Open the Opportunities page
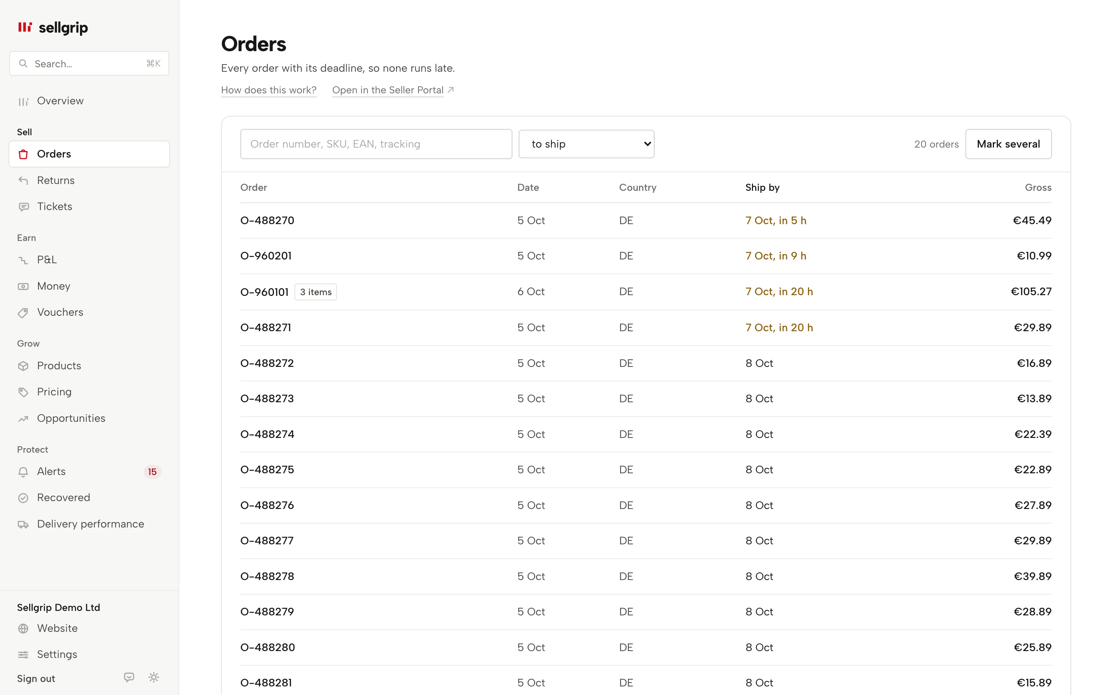1113x695 pixels. click(x=89, y=418)
